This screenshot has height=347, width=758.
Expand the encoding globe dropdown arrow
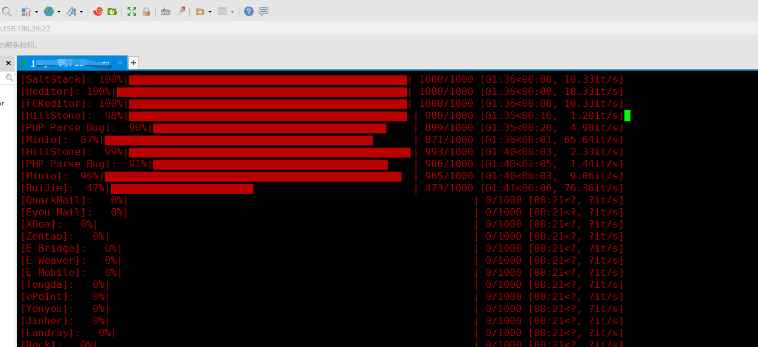point(59,12)
